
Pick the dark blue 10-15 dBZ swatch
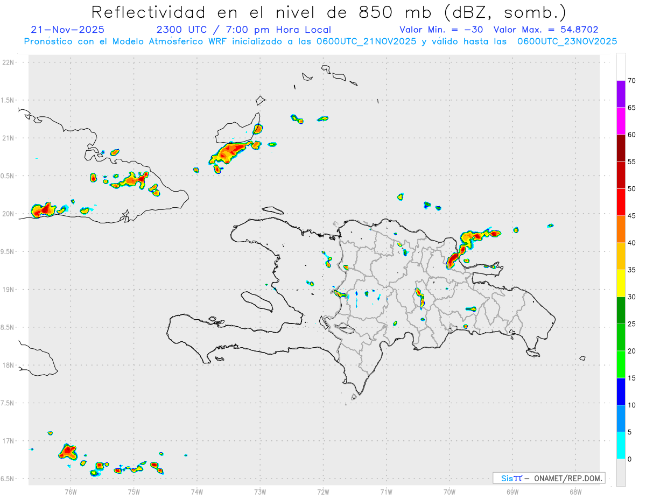click(621, 391)
